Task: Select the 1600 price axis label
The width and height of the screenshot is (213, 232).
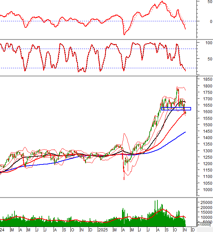Action: (204, 112)
